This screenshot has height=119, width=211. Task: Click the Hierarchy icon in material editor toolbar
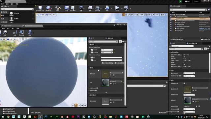tap(30, 33)
